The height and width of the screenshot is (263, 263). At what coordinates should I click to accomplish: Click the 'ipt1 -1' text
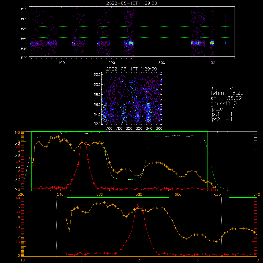click(221, 114)
